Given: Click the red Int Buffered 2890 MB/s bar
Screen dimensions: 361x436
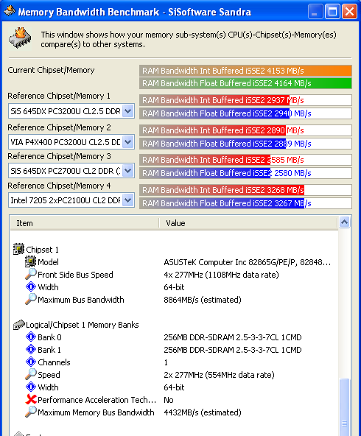Looking at the screenshot, I should click(x=245, y=130).
